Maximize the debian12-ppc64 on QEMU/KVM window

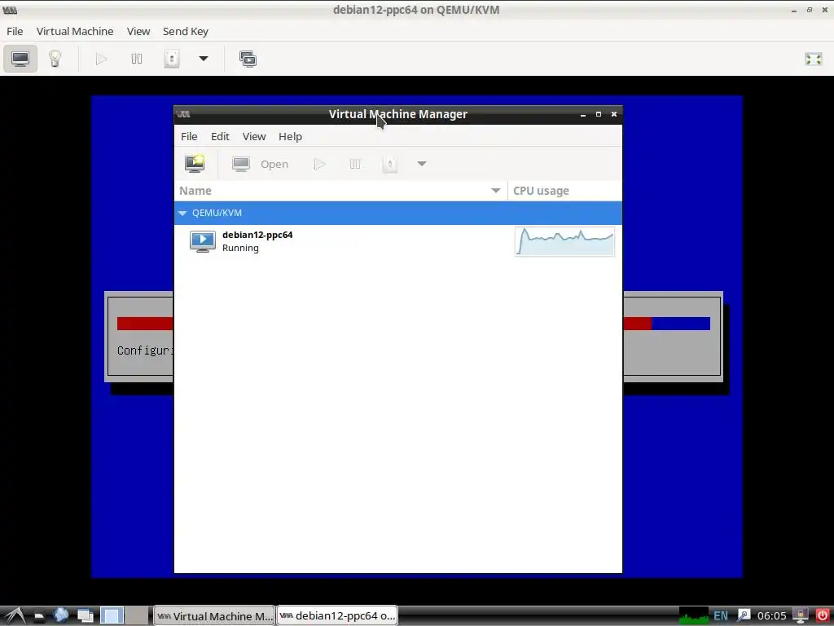pyautogui.click(x=810, y=10)
